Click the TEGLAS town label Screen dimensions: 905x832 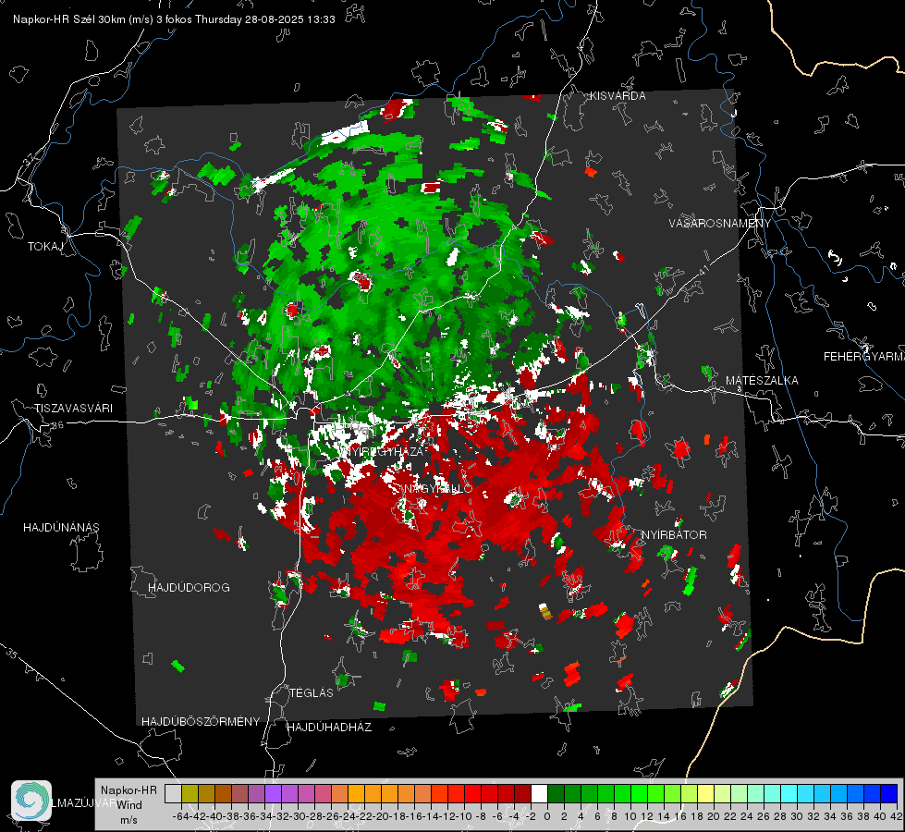point(312,692)
